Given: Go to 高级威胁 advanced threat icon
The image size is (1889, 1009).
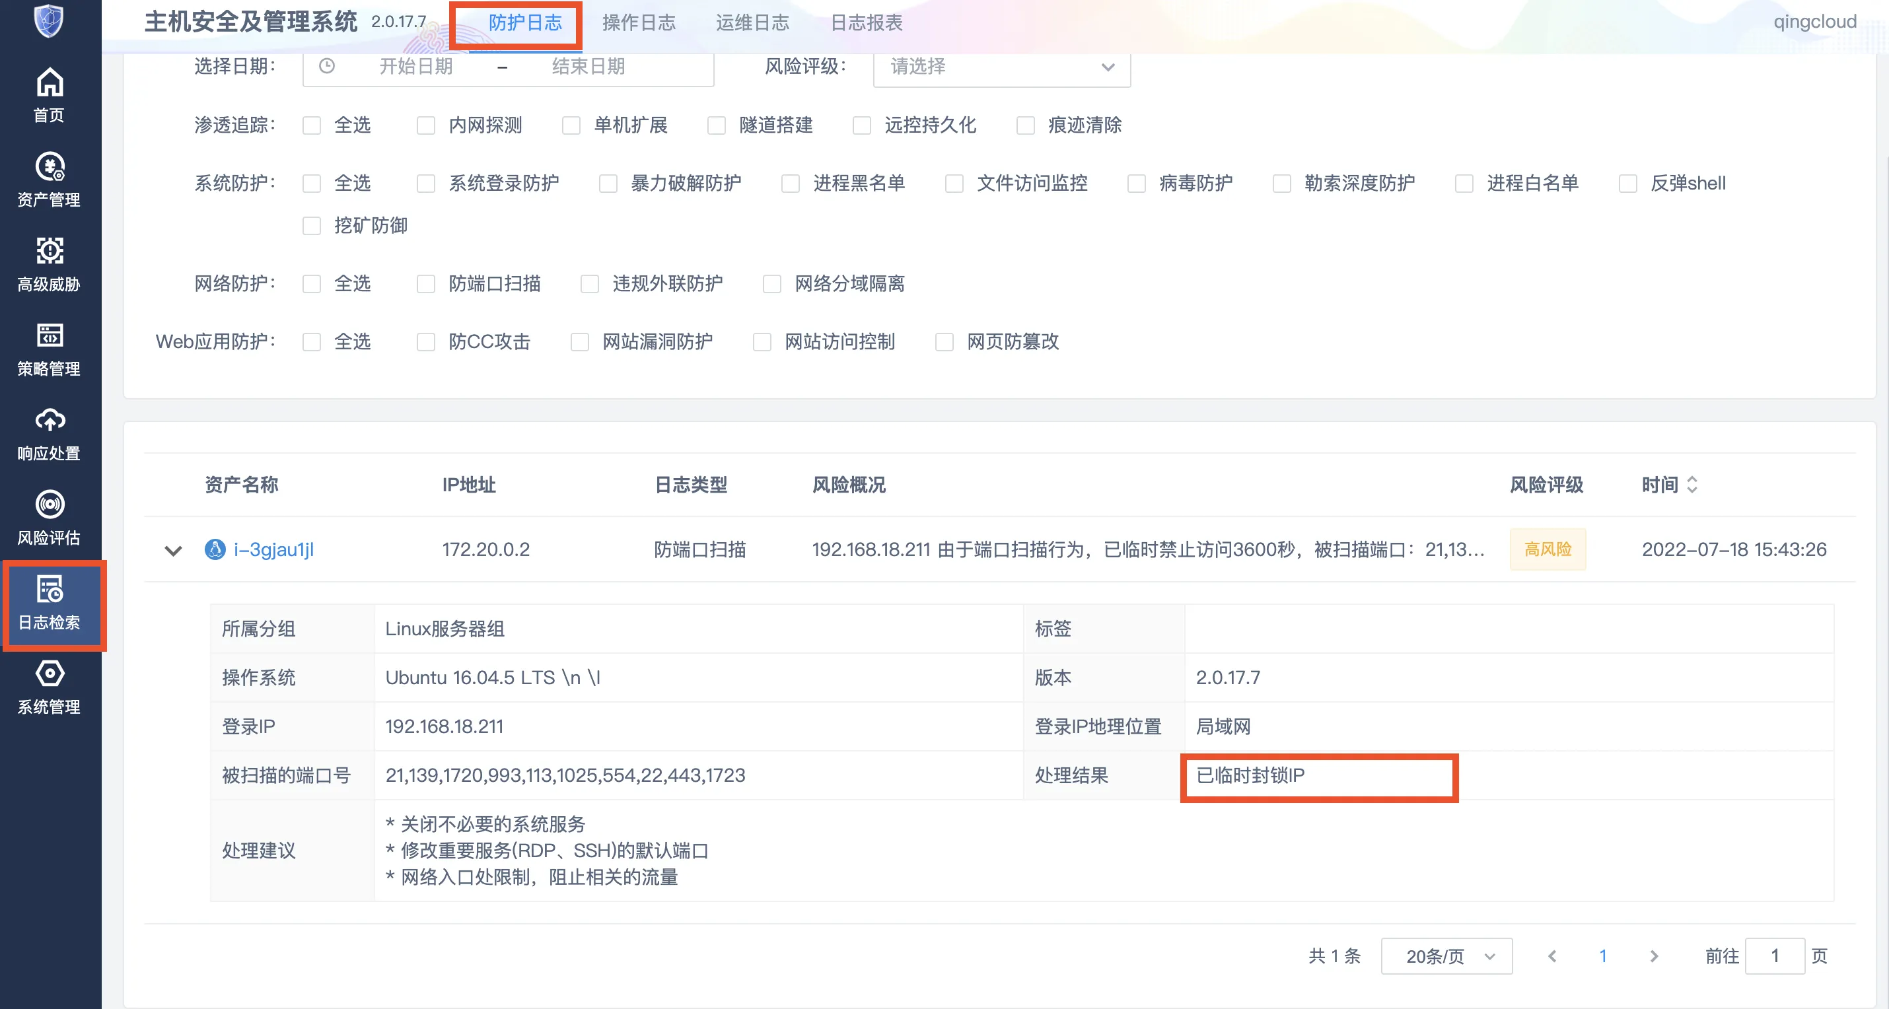Looking at the screenshot, I should click(49, 252).
